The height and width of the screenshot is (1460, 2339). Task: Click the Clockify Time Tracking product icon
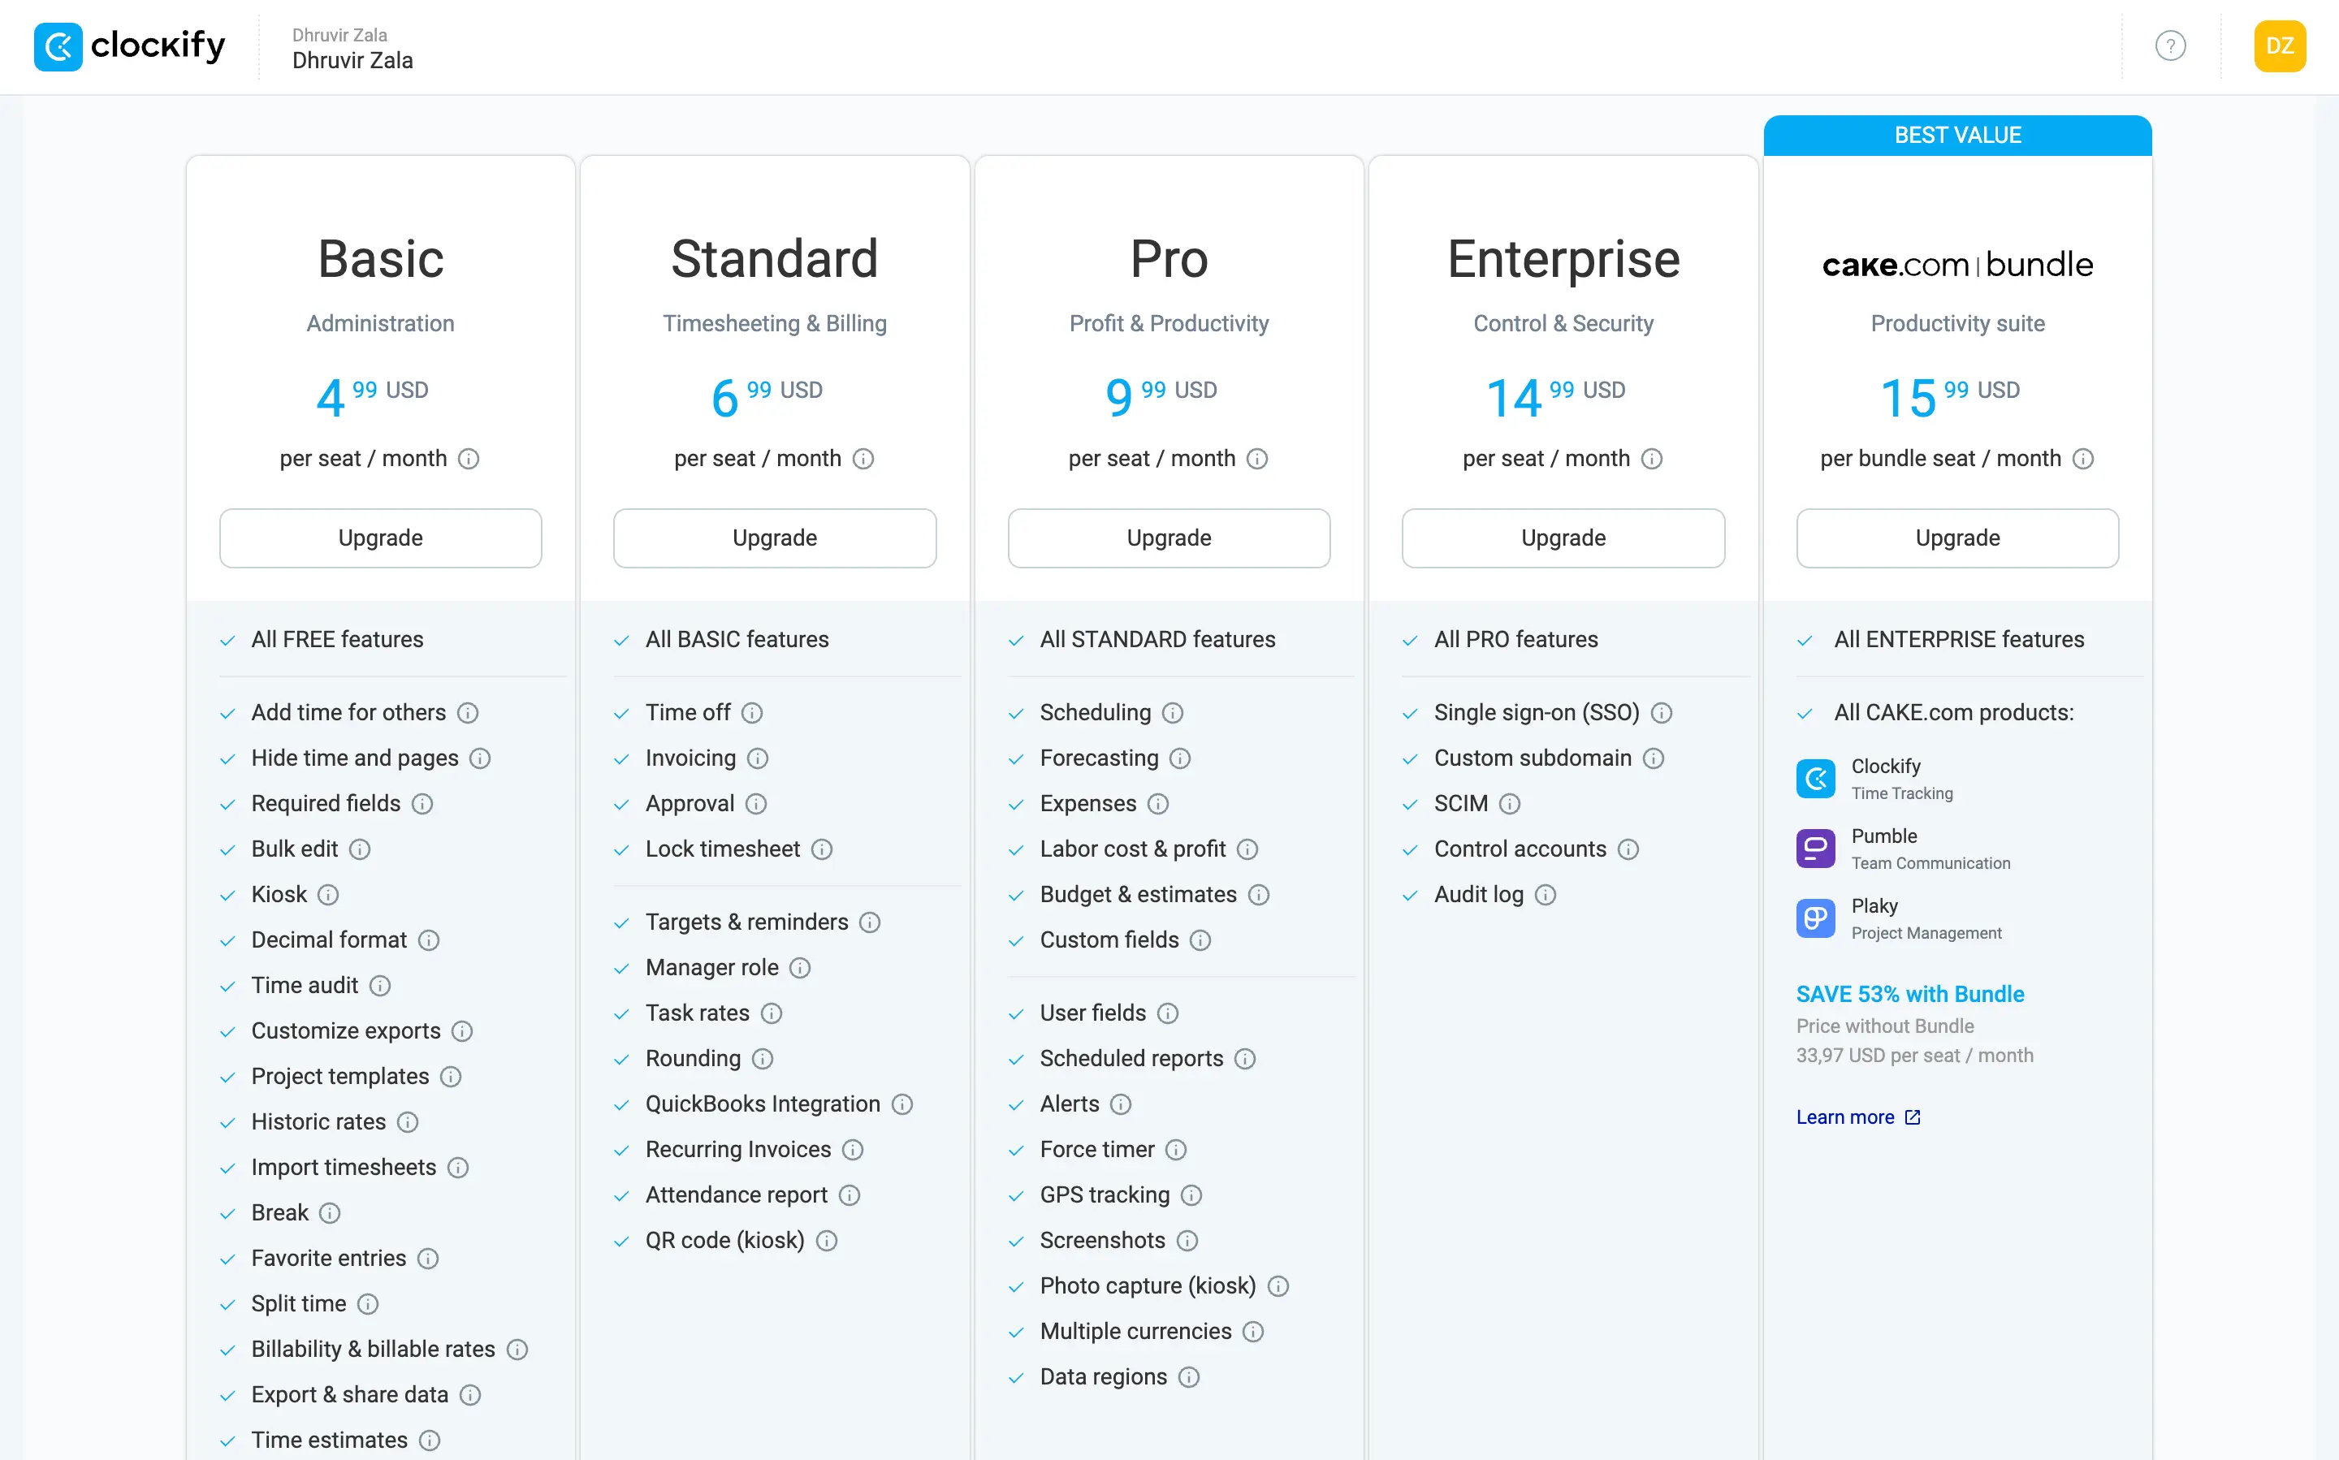[x=1814, y=778]
